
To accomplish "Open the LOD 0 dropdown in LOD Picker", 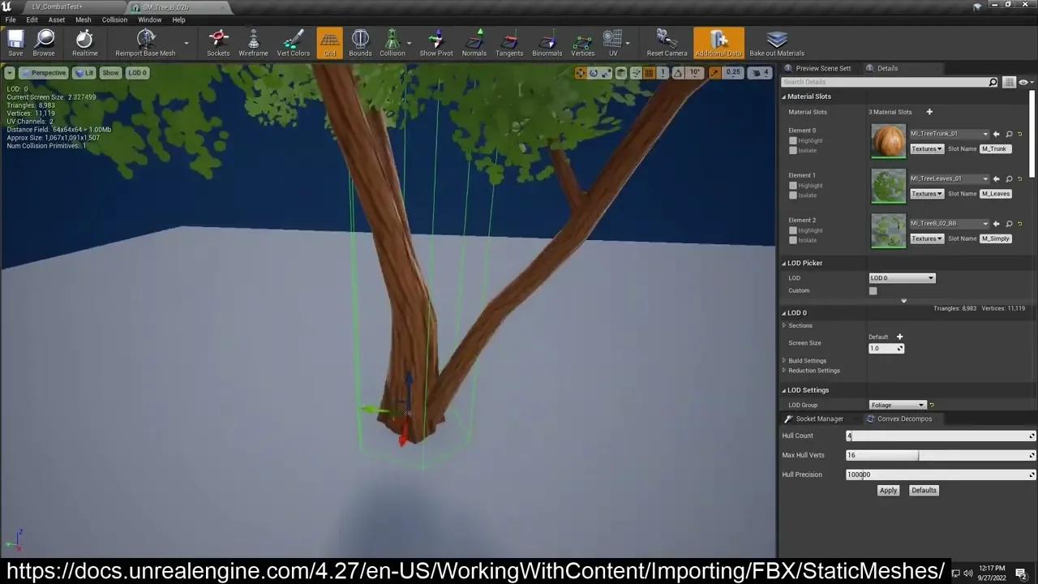I will [x=902, y=277].
